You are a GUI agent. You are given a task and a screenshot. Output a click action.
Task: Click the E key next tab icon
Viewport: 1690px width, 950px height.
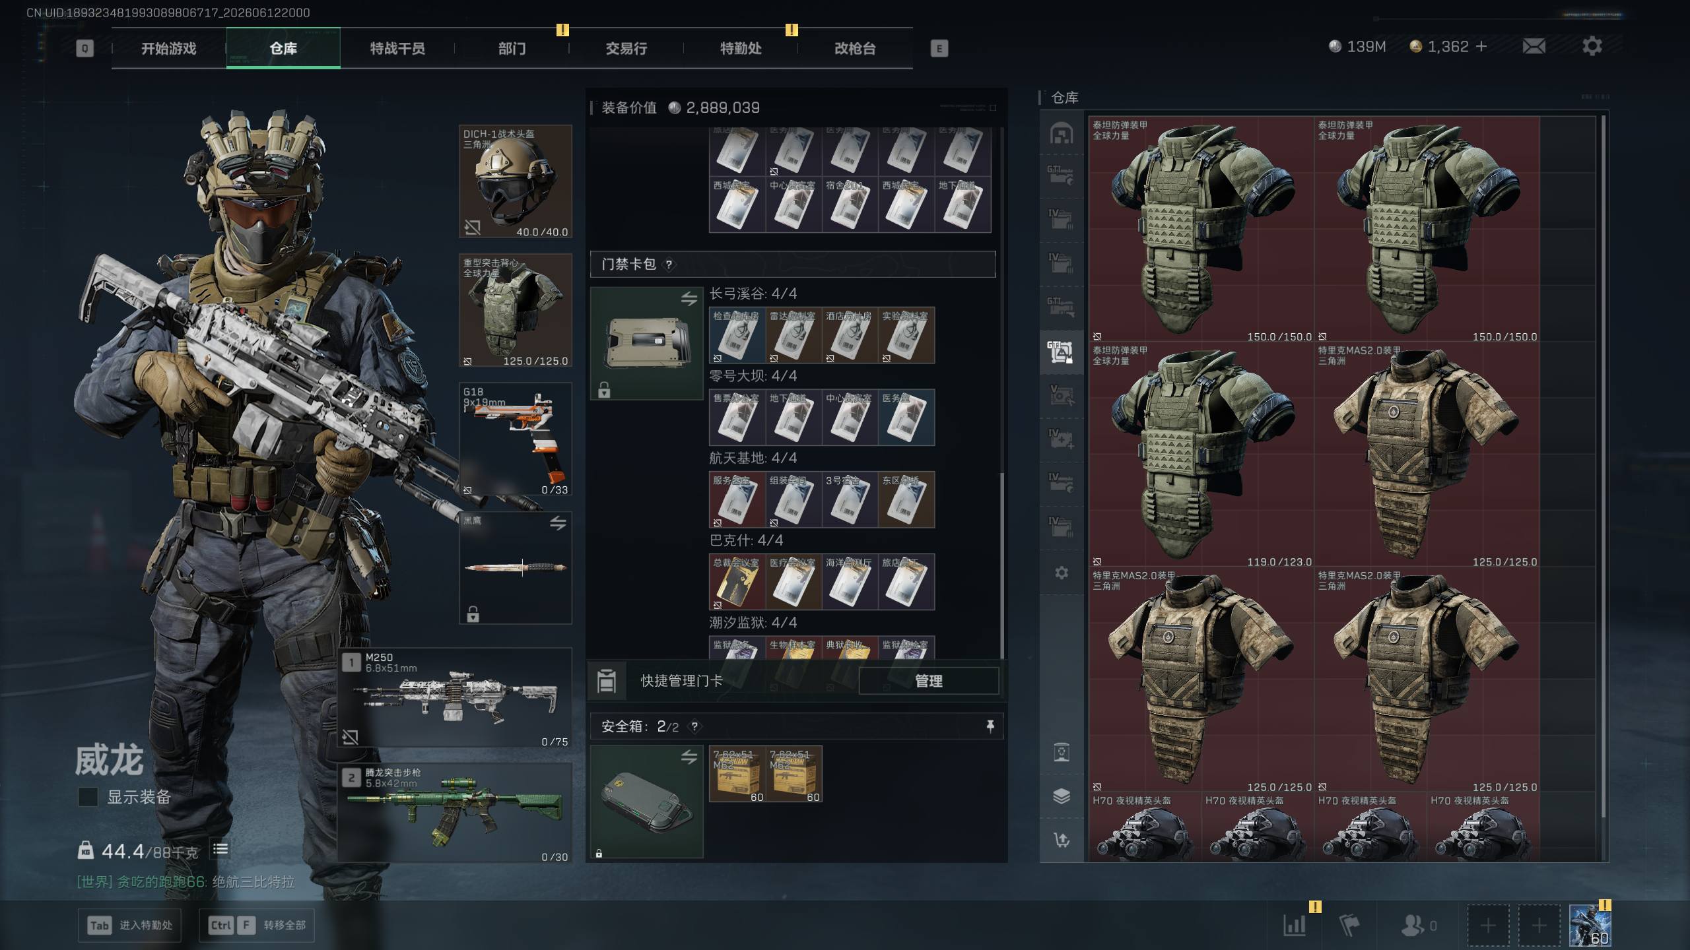coord(939,48)
